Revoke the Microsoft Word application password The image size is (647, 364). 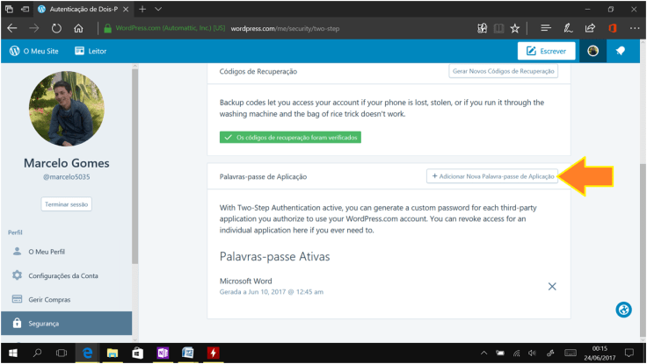coord(552,286)
